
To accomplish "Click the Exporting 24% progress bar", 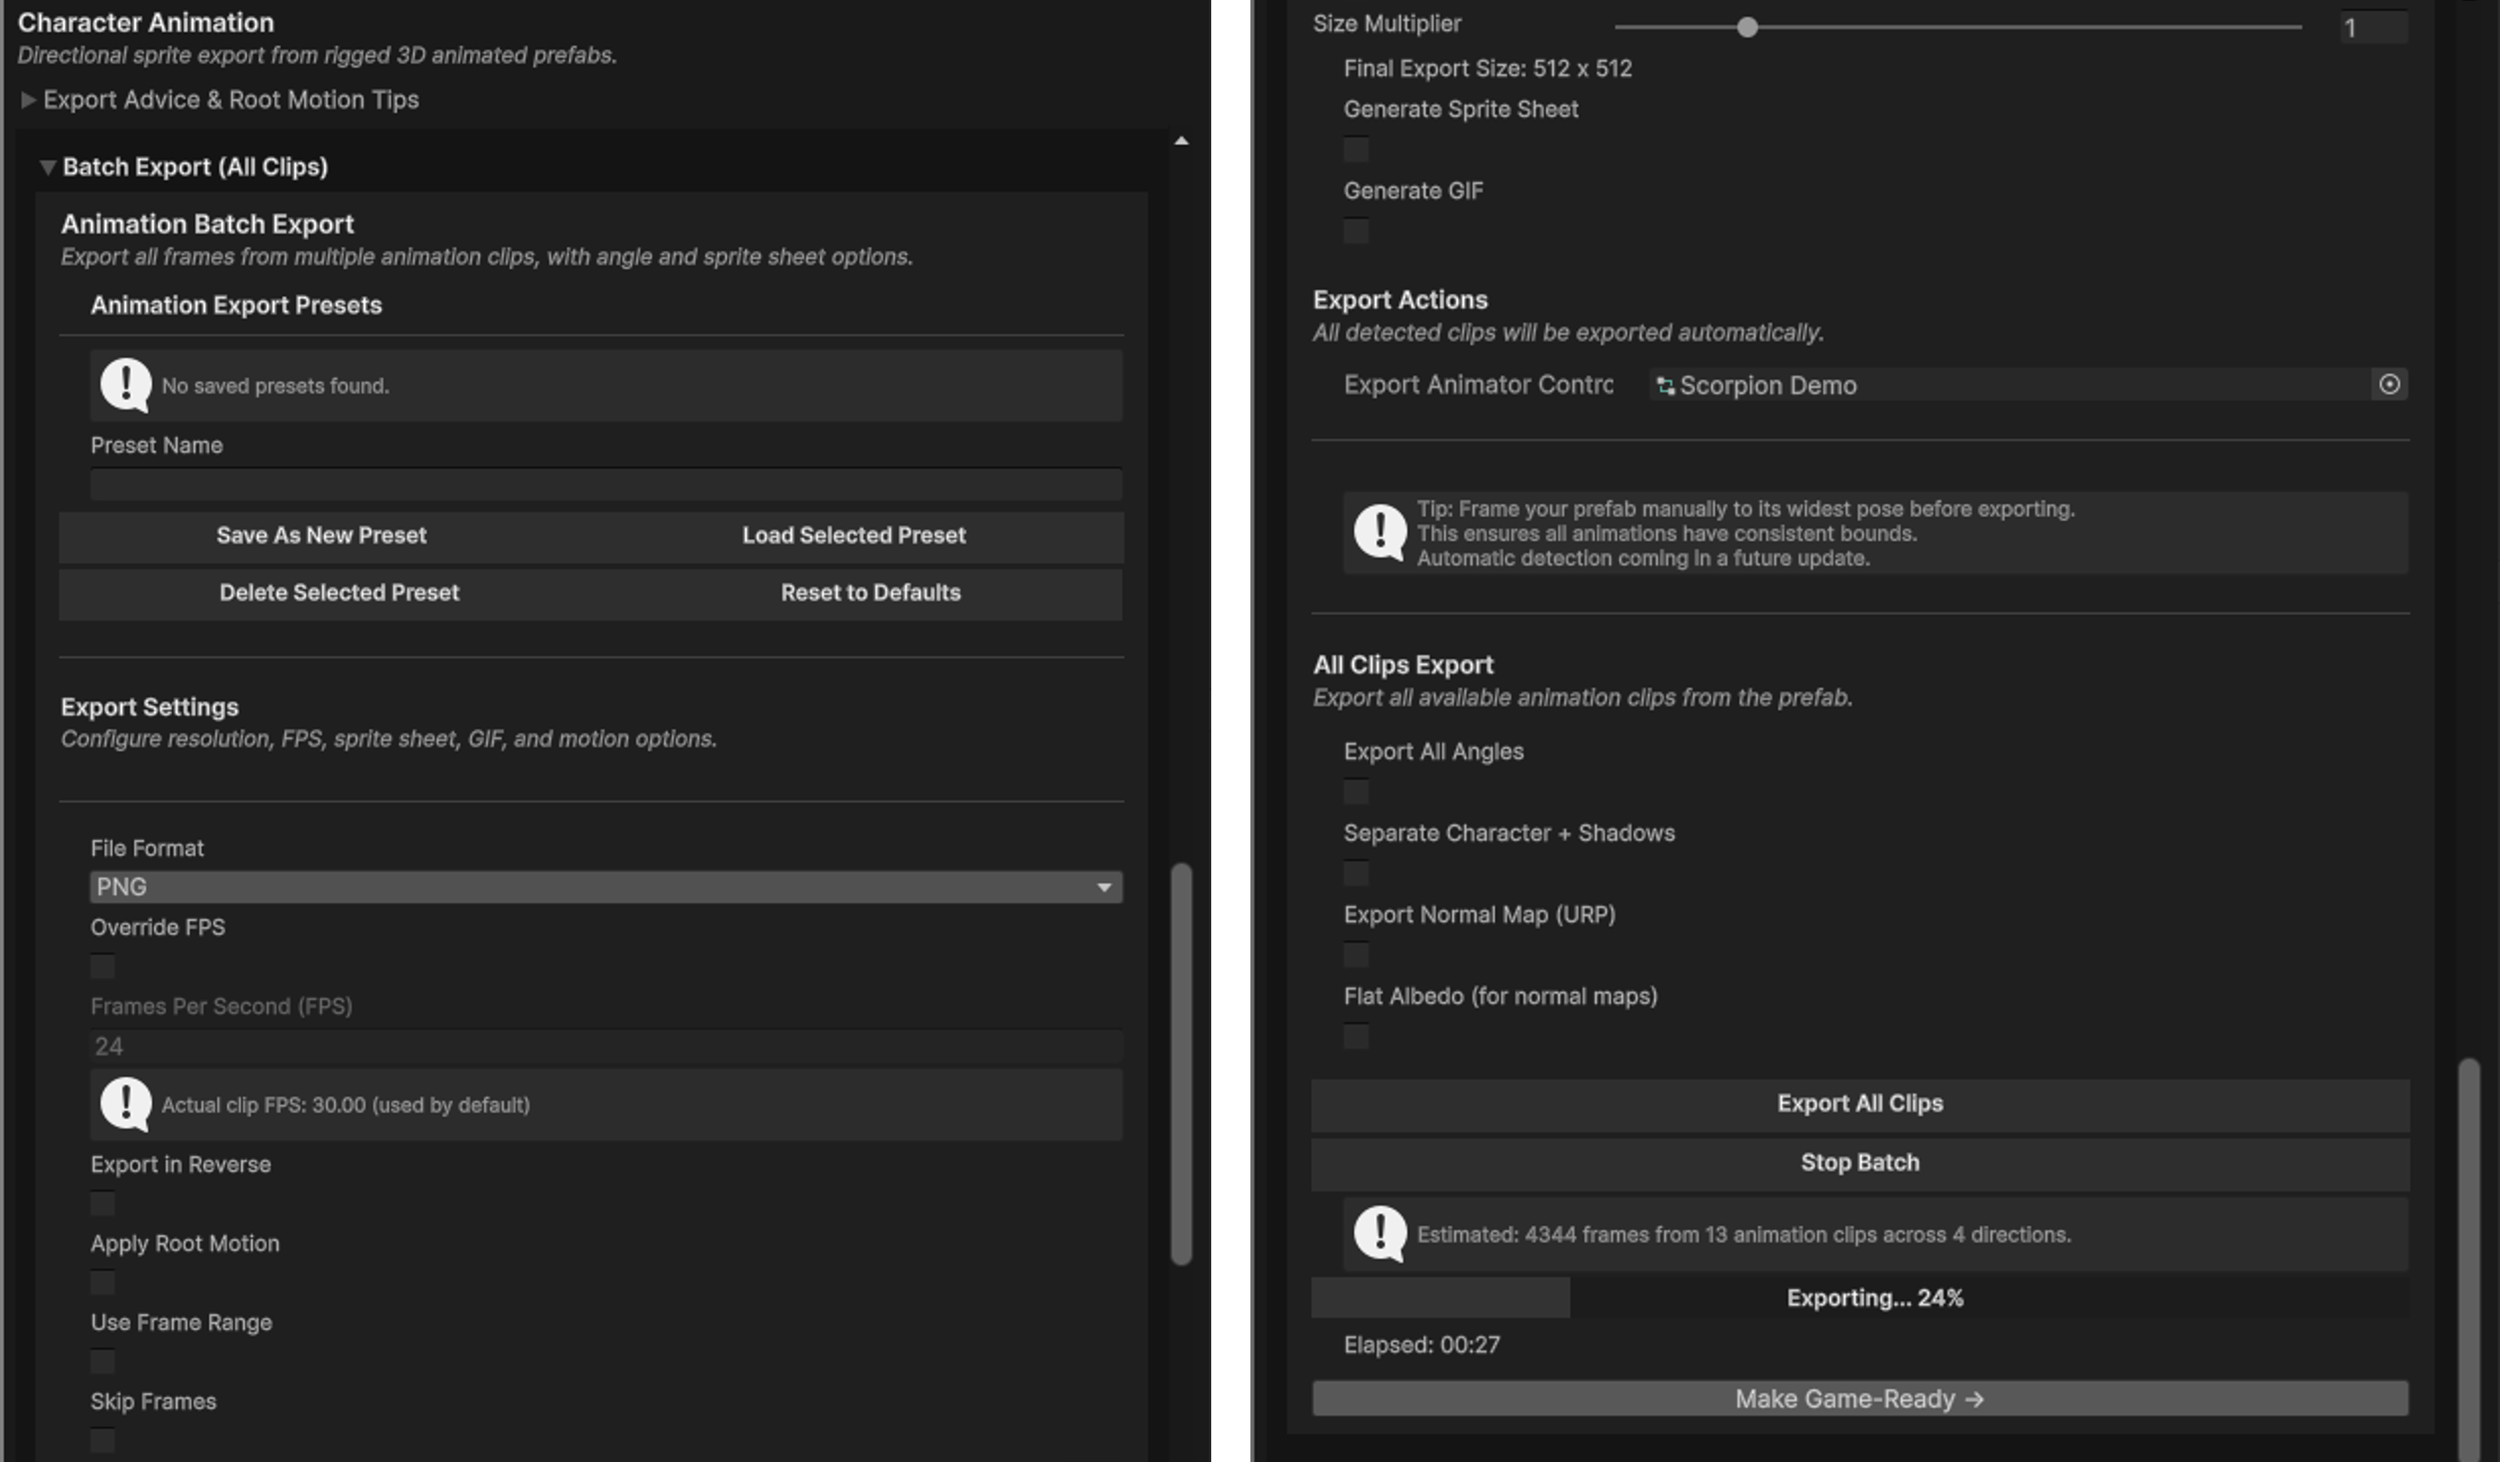I will coord(1860,1297).
